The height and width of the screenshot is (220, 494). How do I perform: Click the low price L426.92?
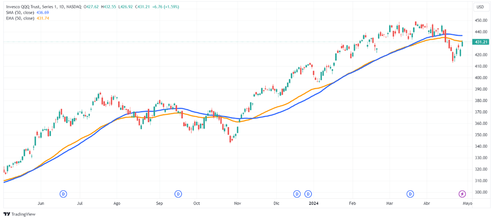pyautogui.click(x=125, y=7)
